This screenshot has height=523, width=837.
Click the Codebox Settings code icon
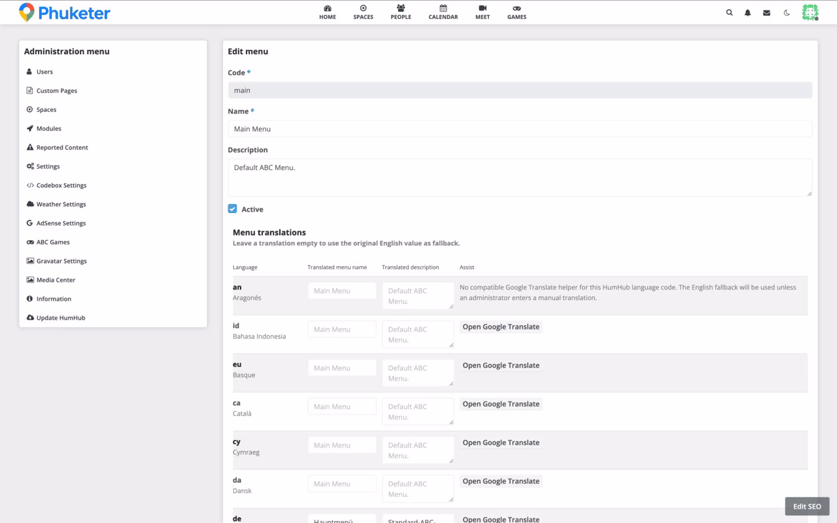(30, 186)
